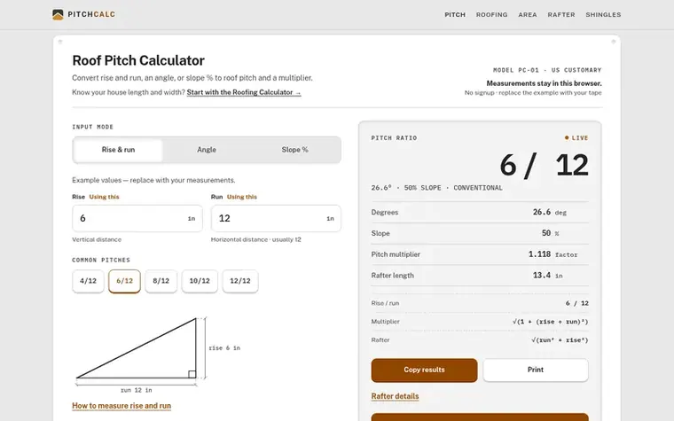Click the 'Using this' label beside Rise
Viewport: 674px width, 421px height.
(104, 197)
